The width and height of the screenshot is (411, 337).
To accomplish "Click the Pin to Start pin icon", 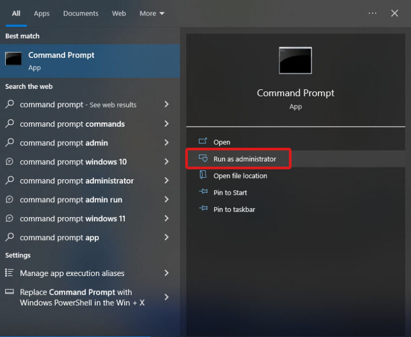I will click(x=203, y=193).
